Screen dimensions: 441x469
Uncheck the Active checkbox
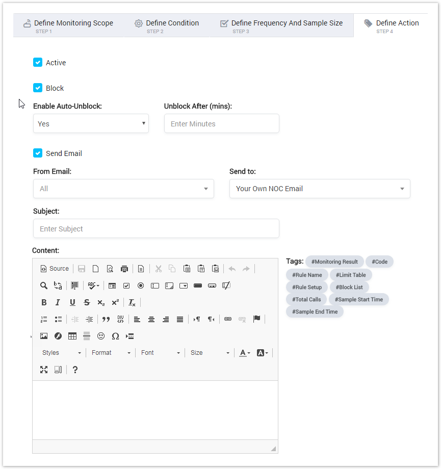click(38, 62)
